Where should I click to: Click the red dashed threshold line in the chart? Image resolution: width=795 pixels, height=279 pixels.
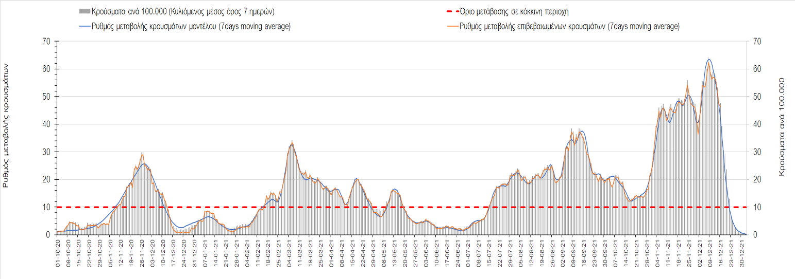tap(335, 207)
